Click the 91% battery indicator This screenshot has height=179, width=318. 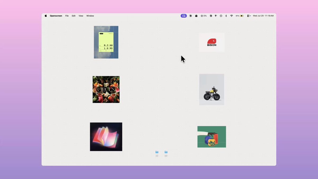[x=240, y=16]
